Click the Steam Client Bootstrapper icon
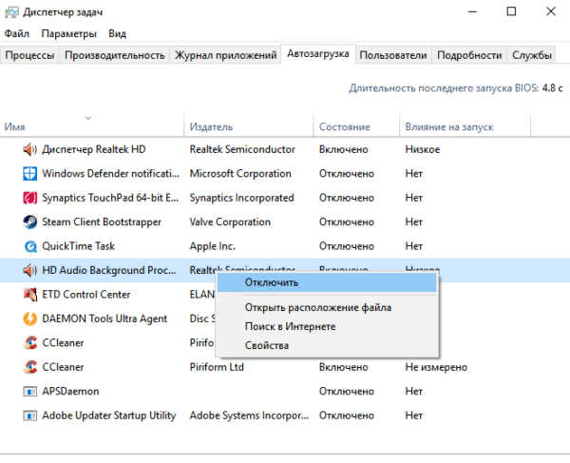The width and height of the screenshot is (570, 463). pyautogui.click(x=29, y=222)
